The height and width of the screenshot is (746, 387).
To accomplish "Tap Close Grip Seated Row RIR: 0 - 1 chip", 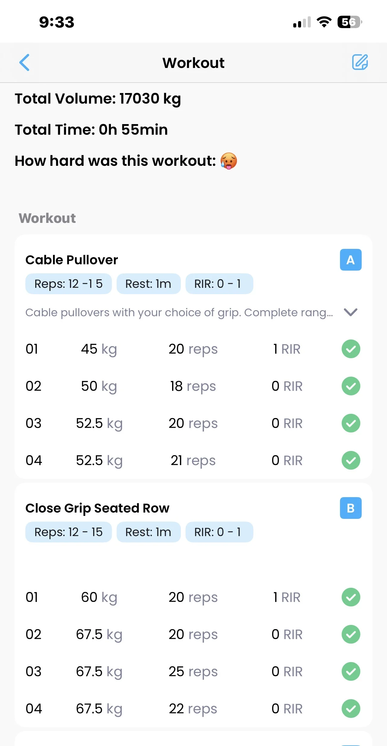I will point(219,532).
